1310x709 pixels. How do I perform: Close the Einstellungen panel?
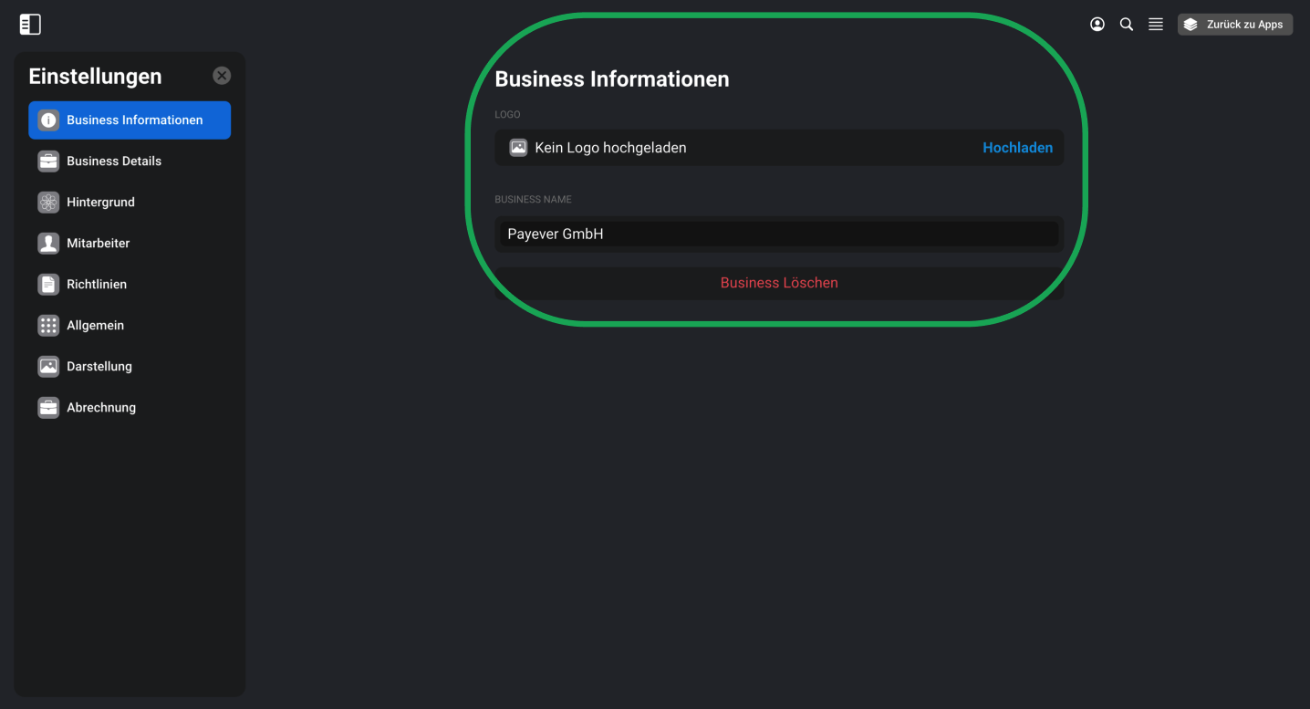tap(222, 76)
